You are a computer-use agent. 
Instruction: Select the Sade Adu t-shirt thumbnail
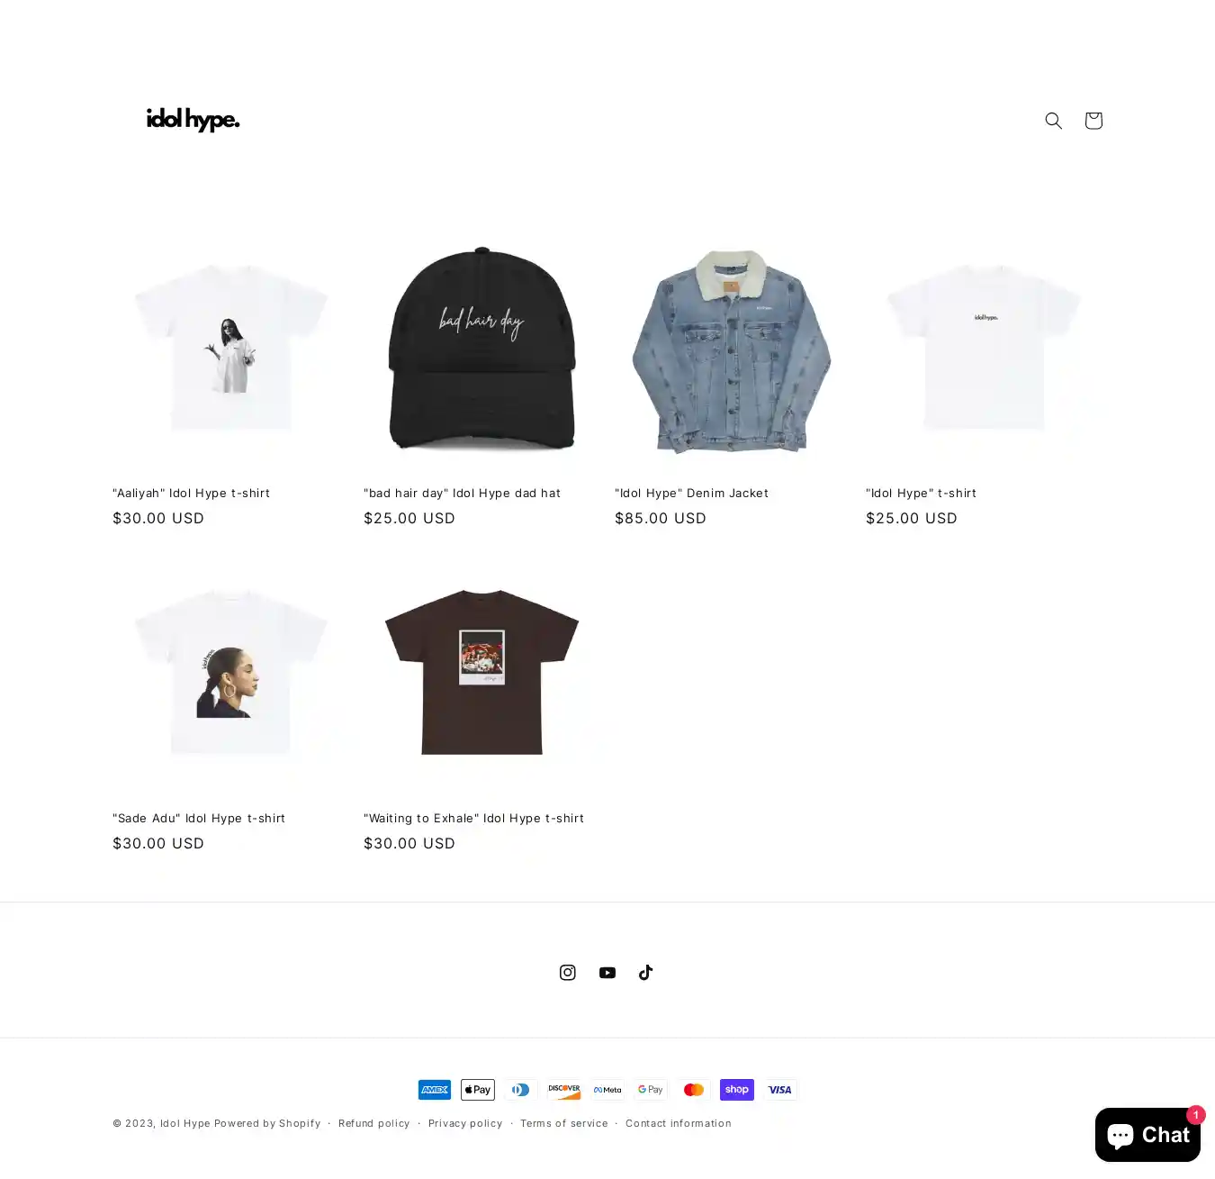[230, 673]
